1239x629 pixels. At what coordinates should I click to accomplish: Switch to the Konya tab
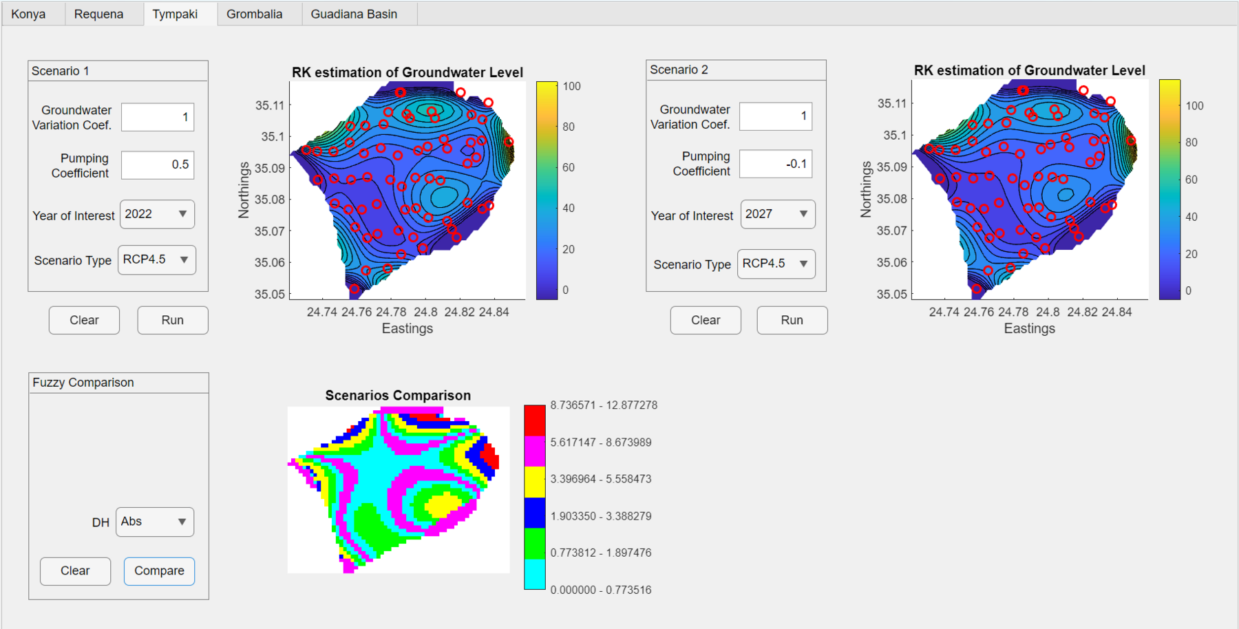[28, 14]
